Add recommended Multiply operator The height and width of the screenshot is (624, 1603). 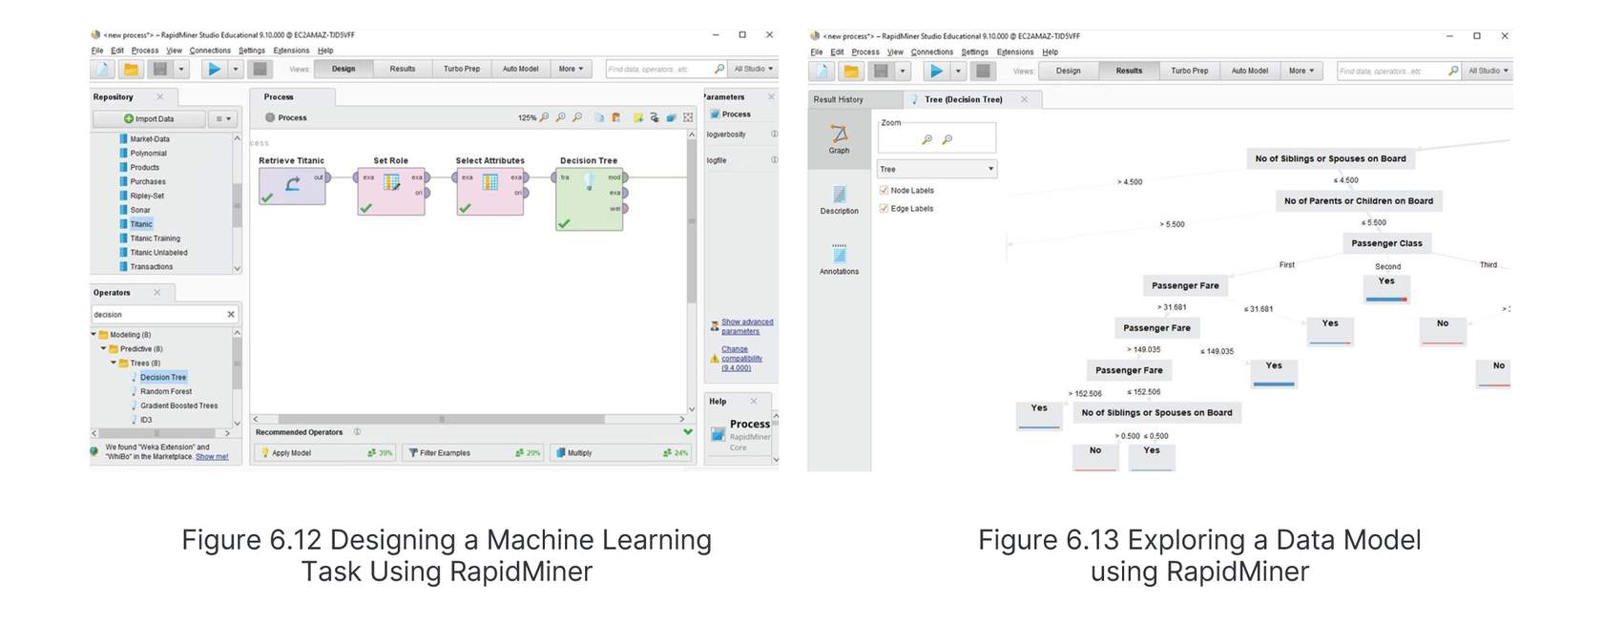(621, 452)
